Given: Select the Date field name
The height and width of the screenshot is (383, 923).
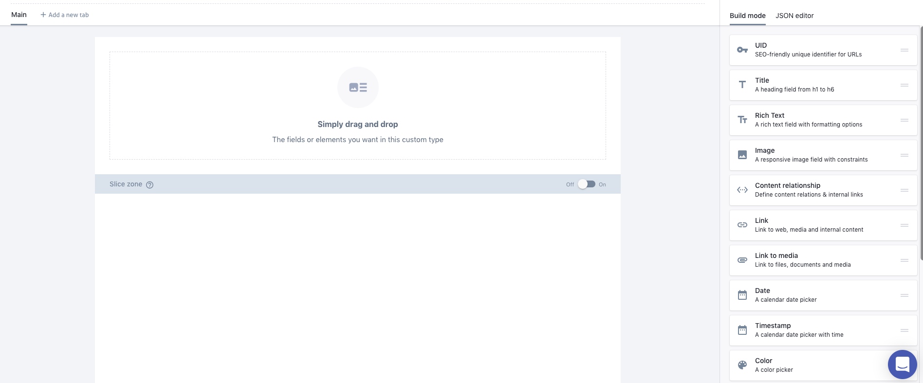Looking at the screenshot, I should [x=762, y=291].
